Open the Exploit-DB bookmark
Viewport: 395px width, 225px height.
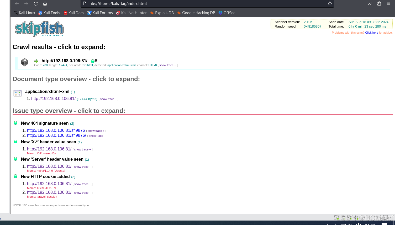tap(162, 13)
